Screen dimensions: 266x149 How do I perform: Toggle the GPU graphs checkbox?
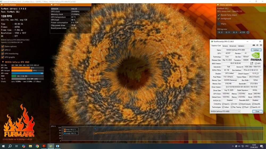tap(3, 57)
